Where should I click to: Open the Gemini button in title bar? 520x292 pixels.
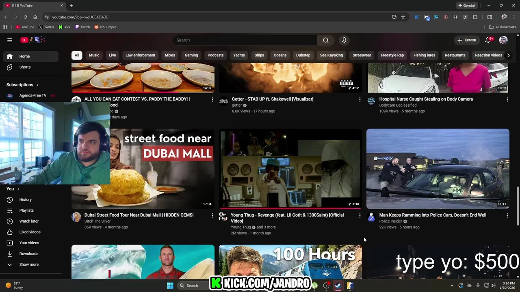[x=466, y=6]
